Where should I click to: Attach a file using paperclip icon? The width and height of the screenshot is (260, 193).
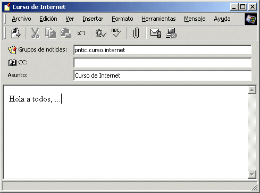pyautogui.click(x=136, y=33)
